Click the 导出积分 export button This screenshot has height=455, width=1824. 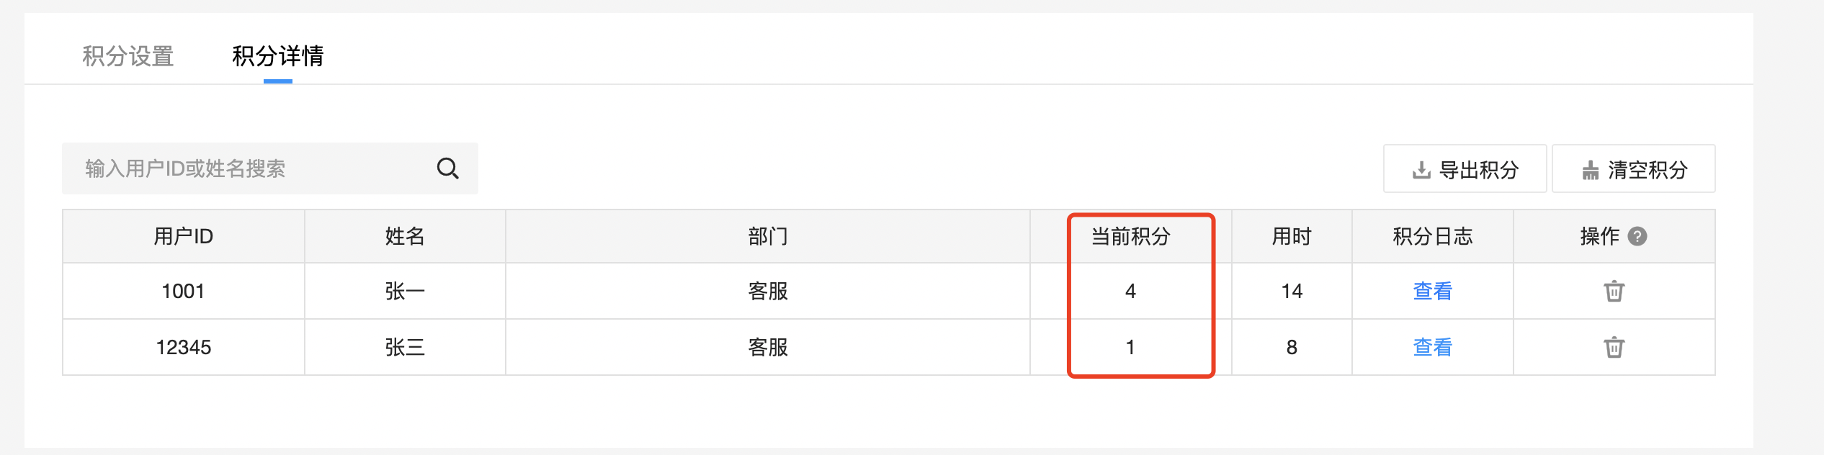[1465, 169]
